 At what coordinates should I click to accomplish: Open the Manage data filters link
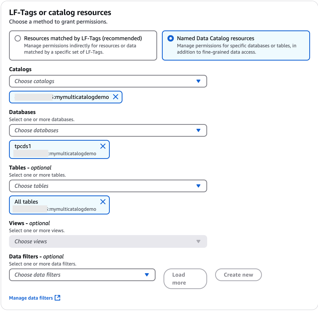(30, 298)
